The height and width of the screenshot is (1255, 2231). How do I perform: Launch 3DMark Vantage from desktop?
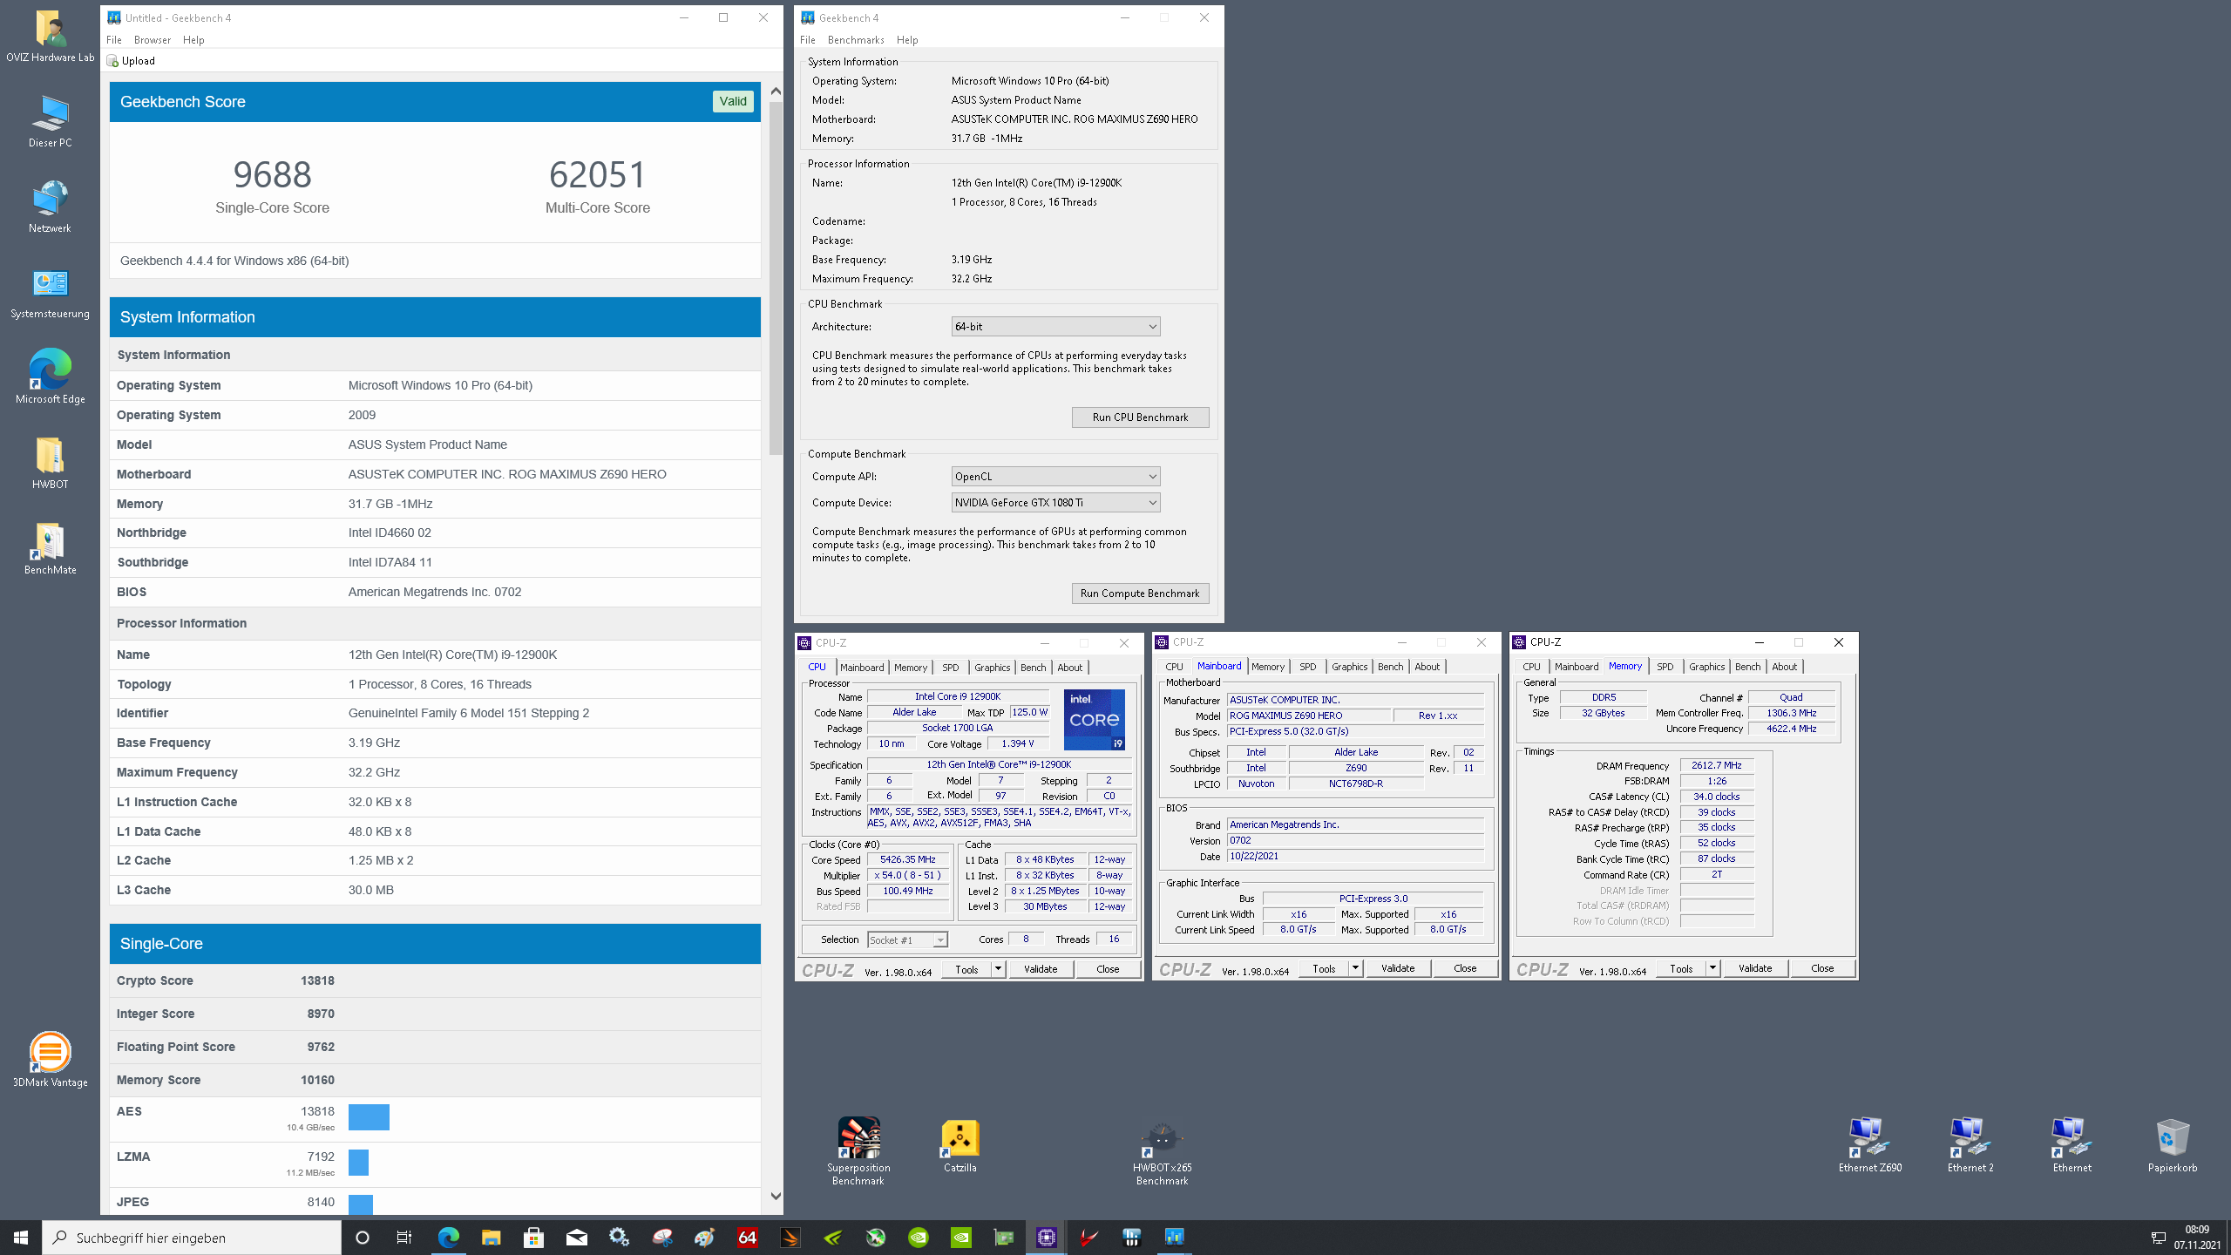tap(50, 1060)
